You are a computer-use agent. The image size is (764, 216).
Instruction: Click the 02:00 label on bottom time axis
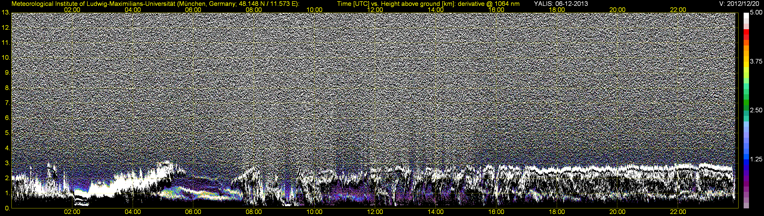click(x=72, y=212)
